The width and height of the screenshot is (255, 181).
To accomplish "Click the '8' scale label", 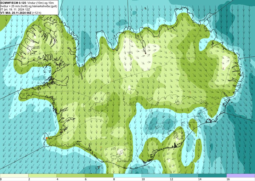I will [x=114, y=179].
